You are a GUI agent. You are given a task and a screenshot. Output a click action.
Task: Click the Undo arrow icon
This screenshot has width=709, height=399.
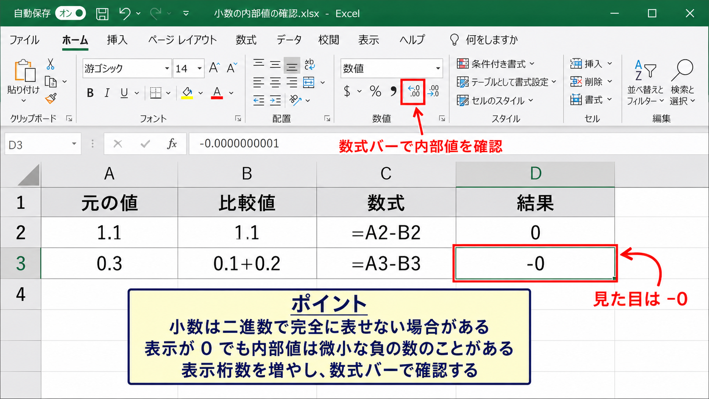125,14
